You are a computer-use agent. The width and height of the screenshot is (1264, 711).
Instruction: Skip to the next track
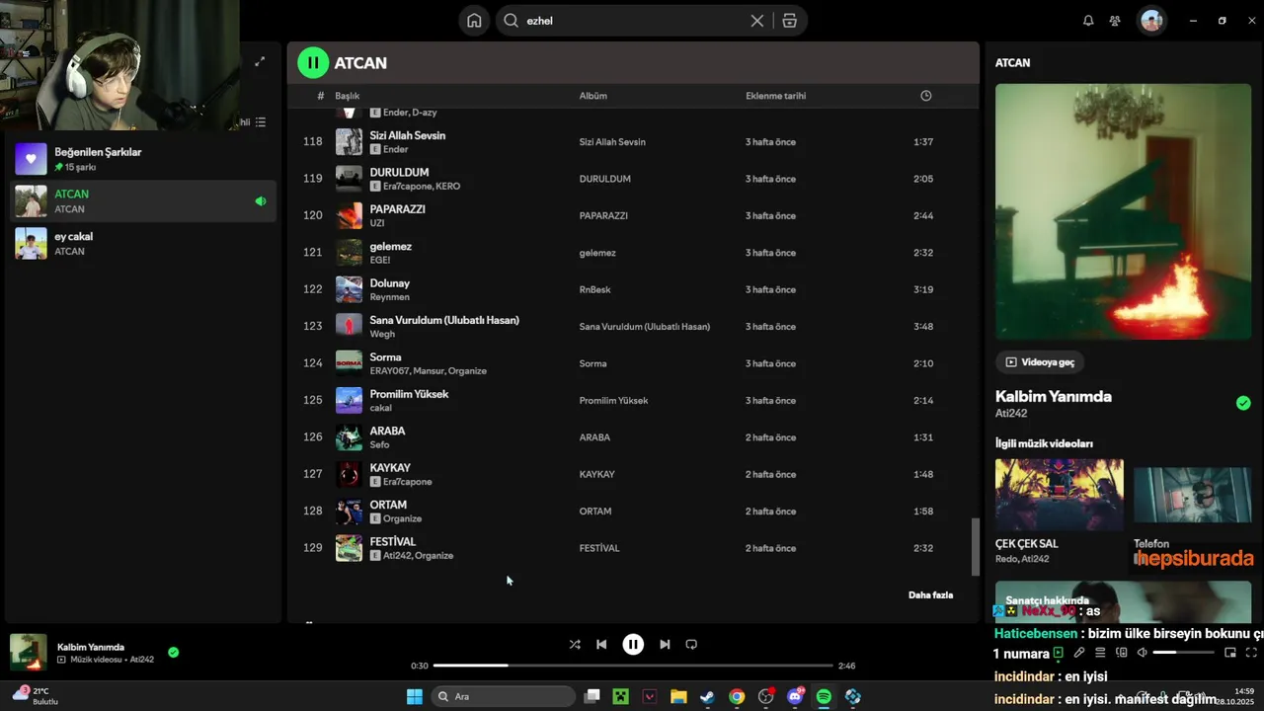click(x=665, y=645)
